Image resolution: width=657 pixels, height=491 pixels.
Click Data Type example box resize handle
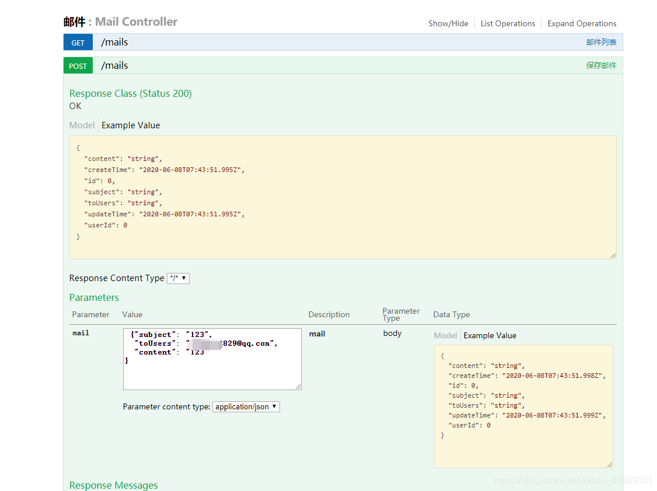[x=610, y=465]
